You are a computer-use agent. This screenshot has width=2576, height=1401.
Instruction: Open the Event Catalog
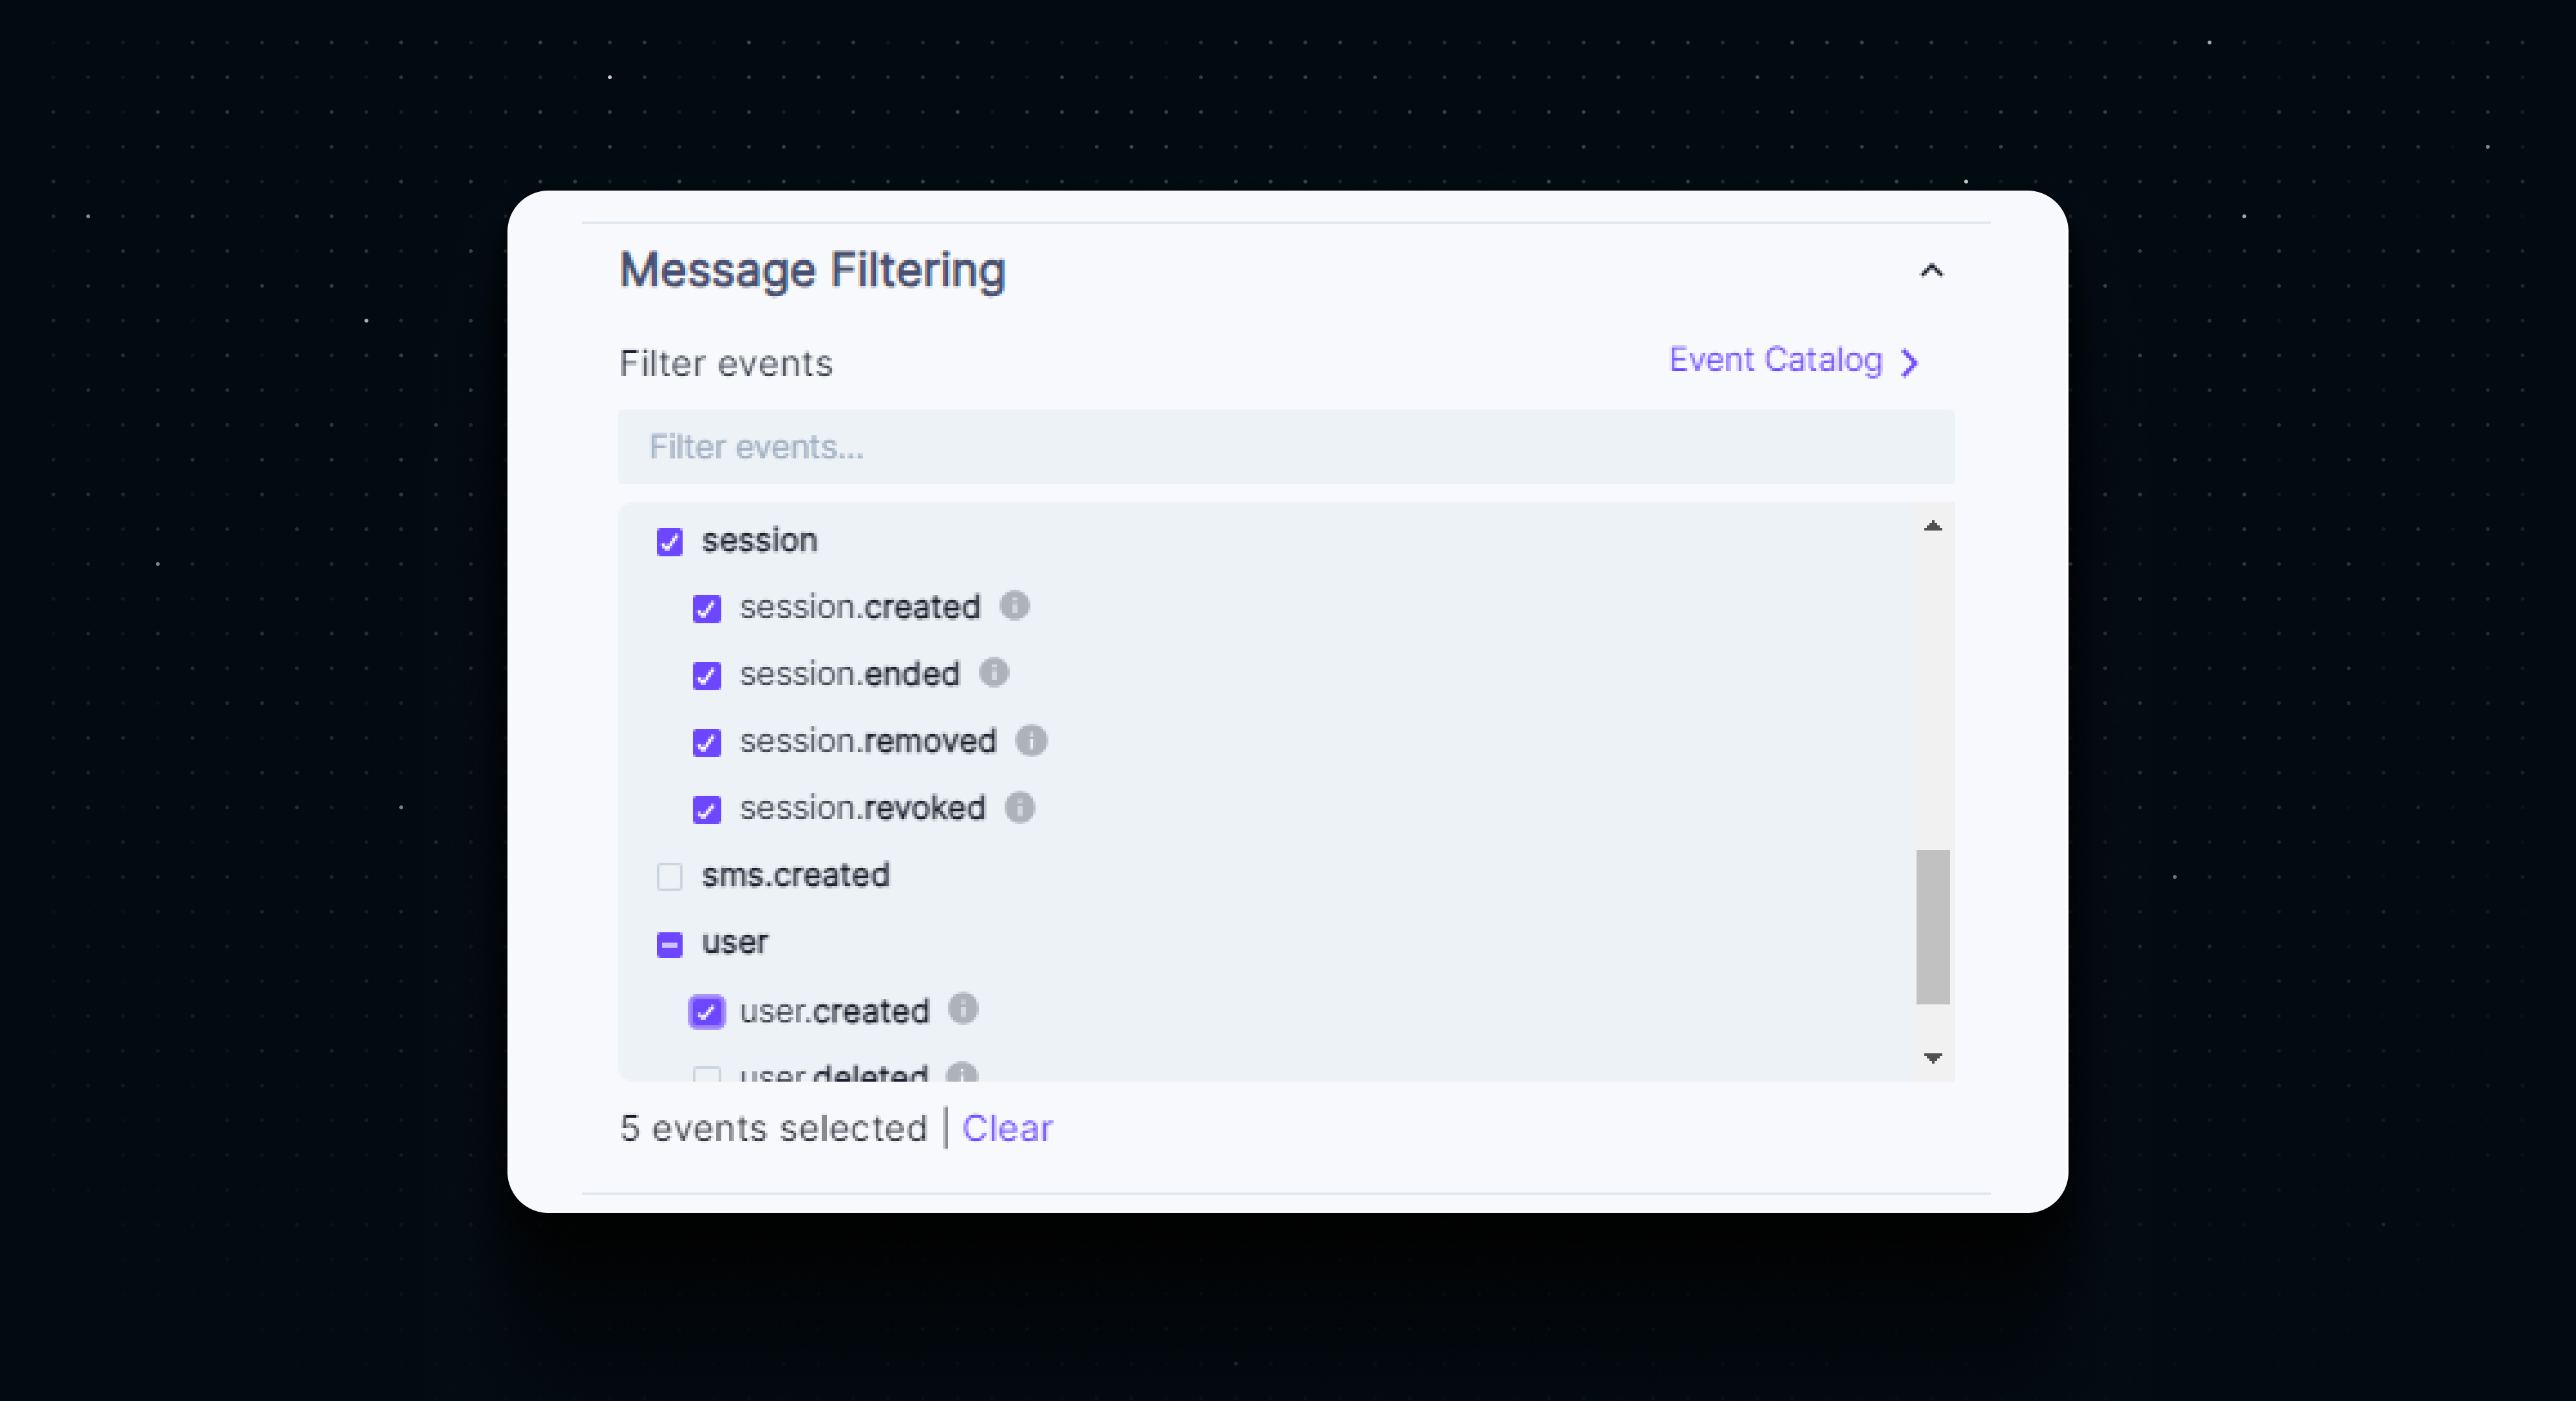tap(1776, 360)
